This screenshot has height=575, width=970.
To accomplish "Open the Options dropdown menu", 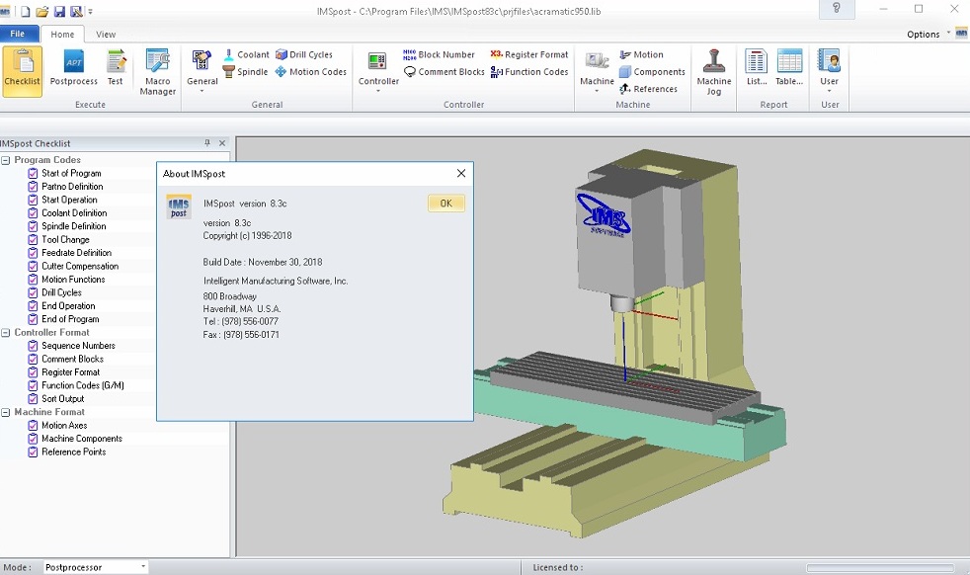I will click(929, 34).
